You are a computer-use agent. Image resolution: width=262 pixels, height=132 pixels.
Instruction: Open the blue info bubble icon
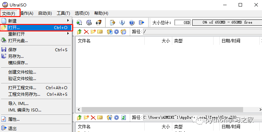(x=122, y=23)
